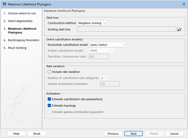Uncheck Estimate substitution rate parameter(s)

click(49, 99)
